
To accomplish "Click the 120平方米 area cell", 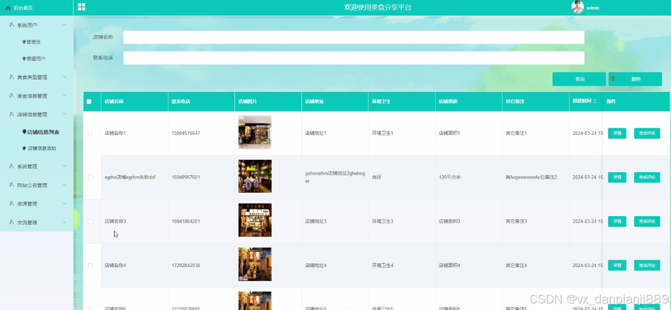I will pos(449,177).
